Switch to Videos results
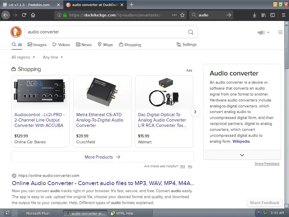This screenshot has height=217, width=289. [61, 45]
